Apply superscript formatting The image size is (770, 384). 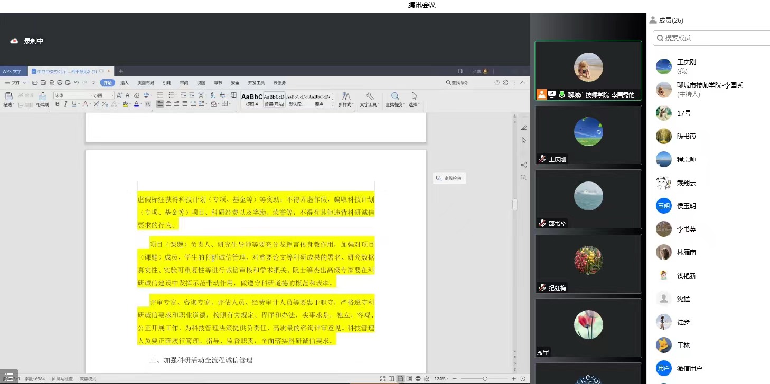(x=97, y=104)
